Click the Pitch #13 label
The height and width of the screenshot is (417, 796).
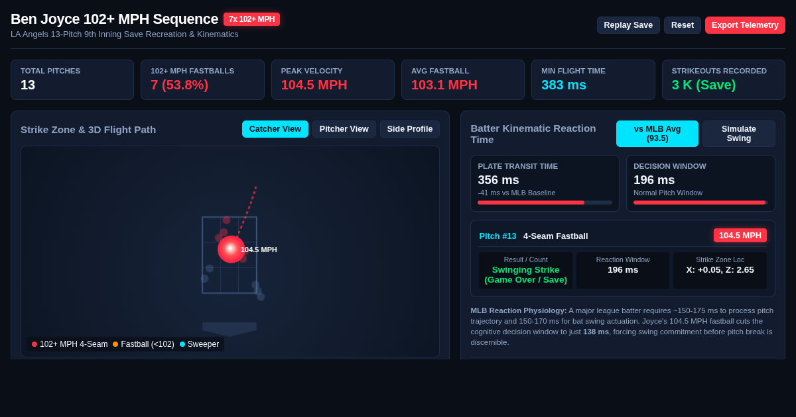[x=497, y=236]
